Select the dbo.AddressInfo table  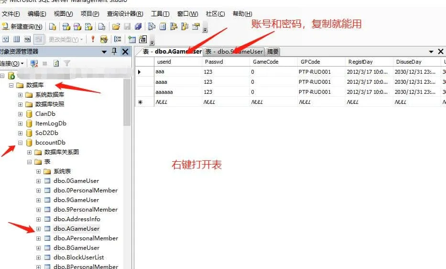pos(77,219)
